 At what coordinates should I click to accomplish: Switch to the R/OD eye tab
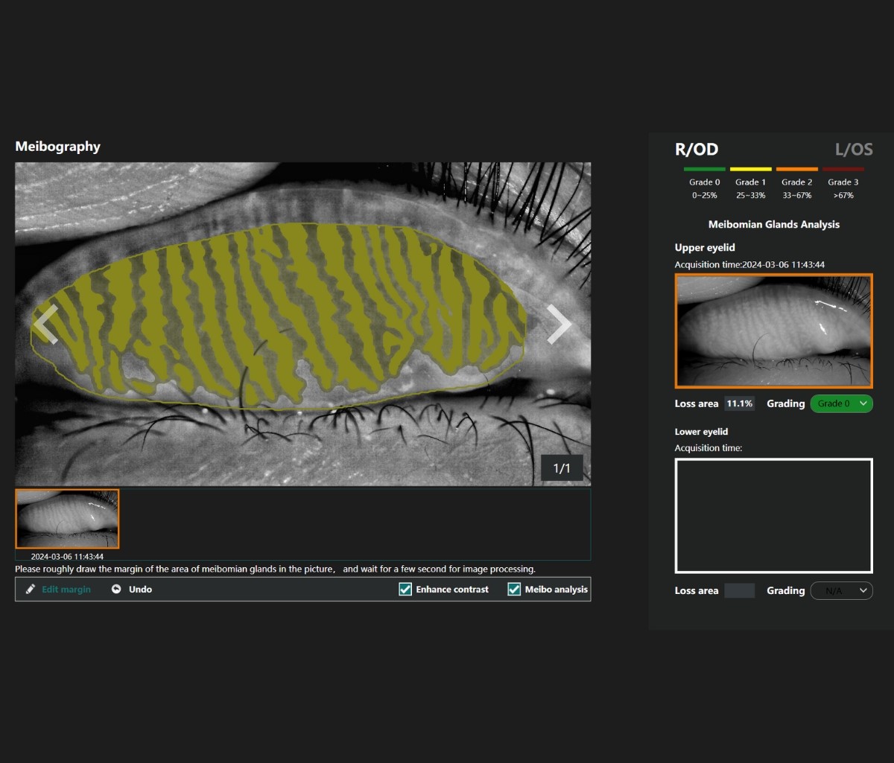click(x=696, y=150)
